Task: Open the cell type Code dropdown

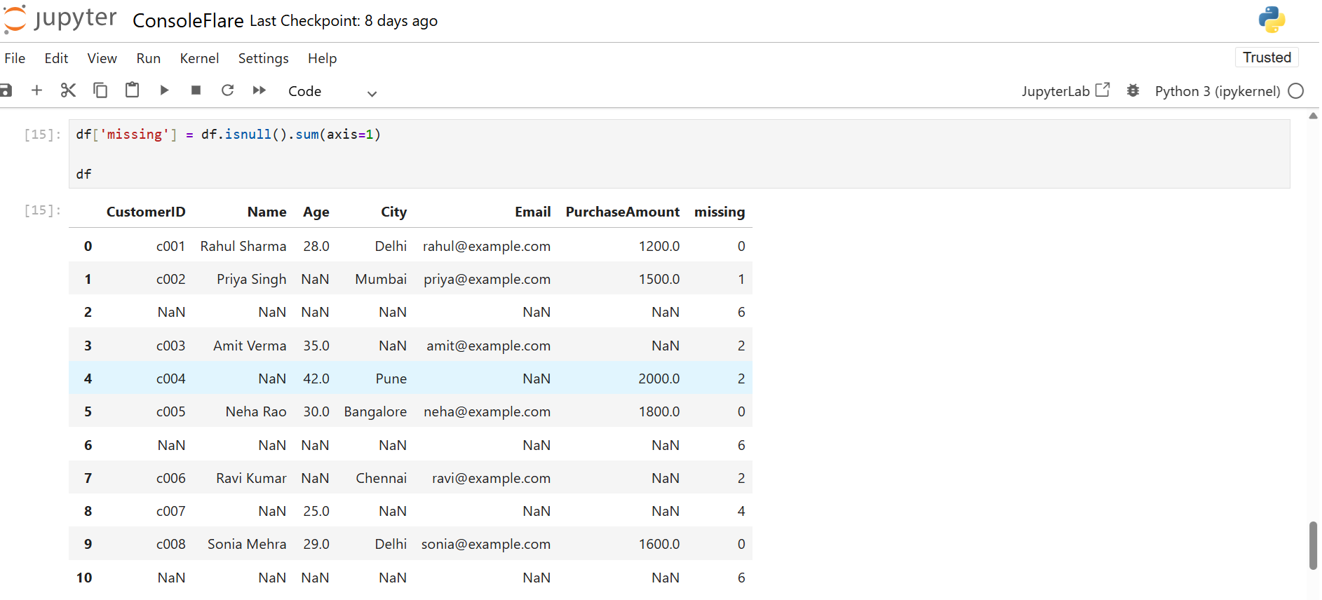Action: coord(332,92)
